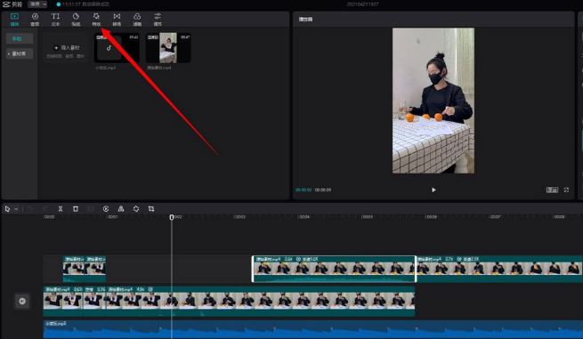
Task: Click the mirror flip tool icon
Action: 121,209
